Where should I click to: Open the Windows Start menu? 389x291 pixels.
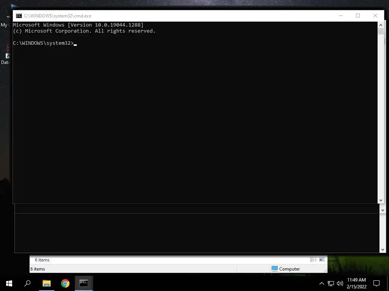click(x=9, y=283)
